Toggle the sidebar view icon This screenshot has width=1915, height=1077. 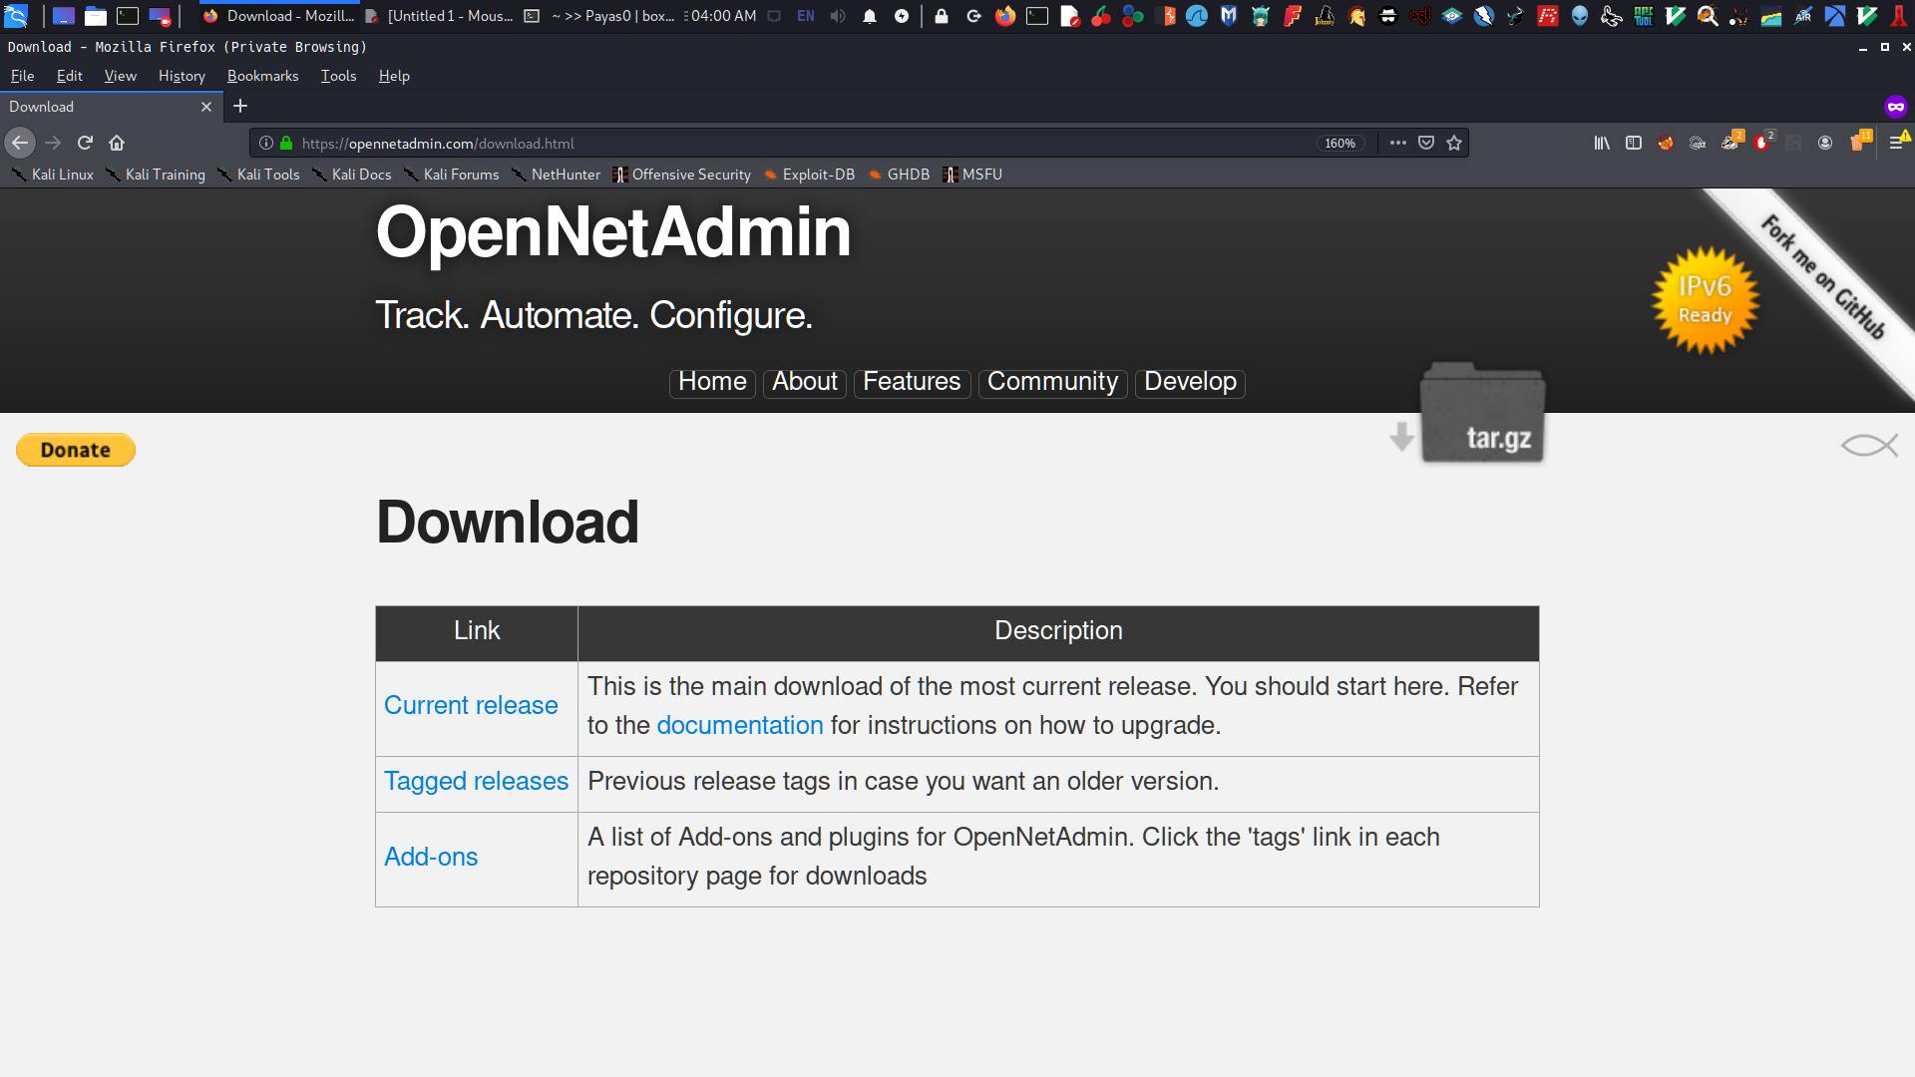click(x=1634, y=143)
